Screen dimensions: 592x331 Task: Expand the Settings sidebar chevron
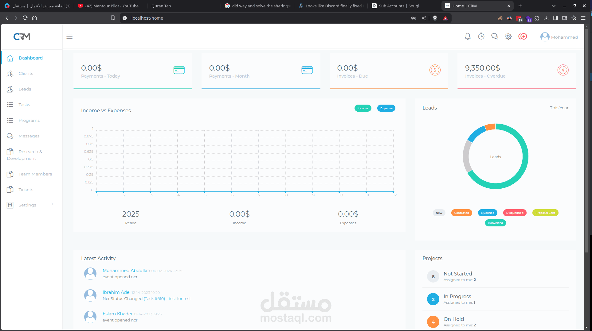click(x=53, y=204)
